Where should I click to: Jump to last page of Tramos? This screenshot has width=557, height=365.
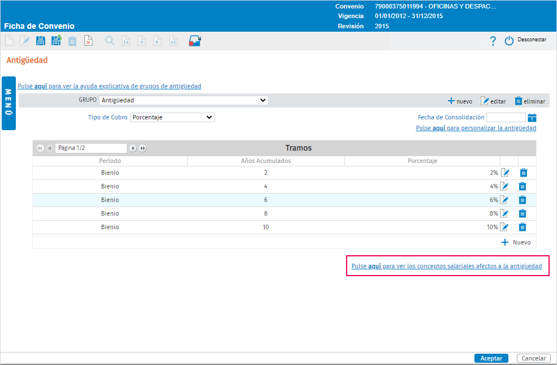point(143,148)
